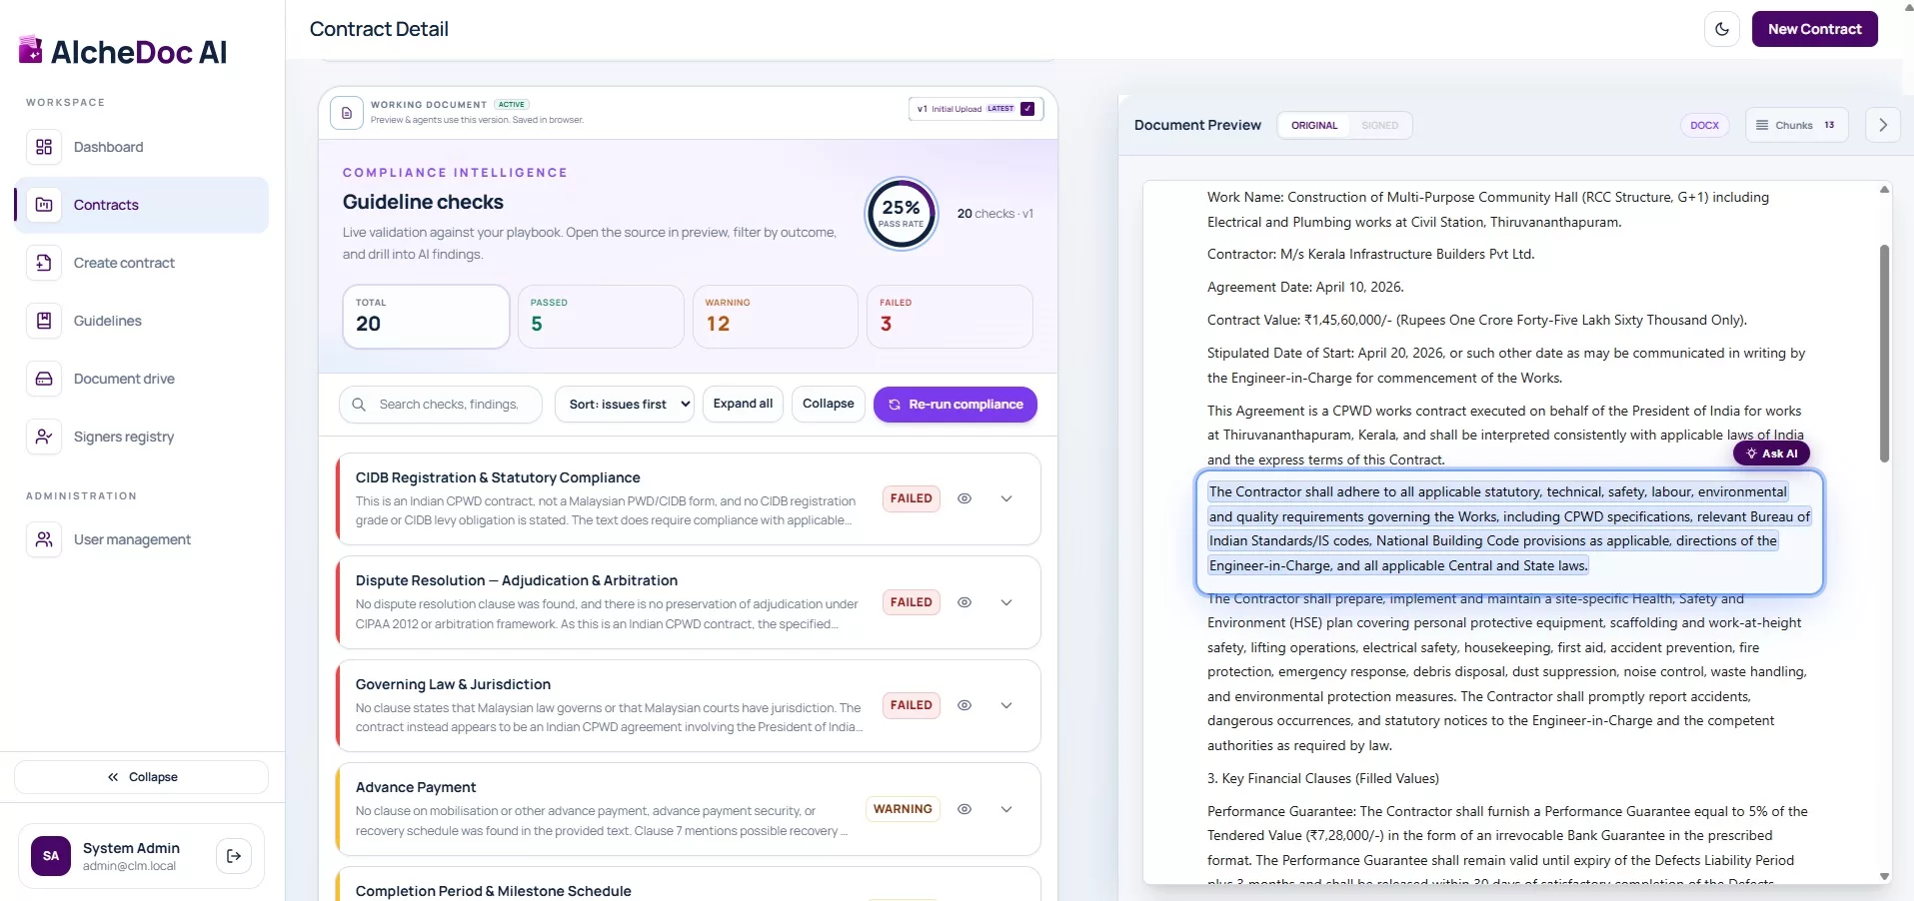Toggle eye icon for CIDB Registration check

click(964, 498)
